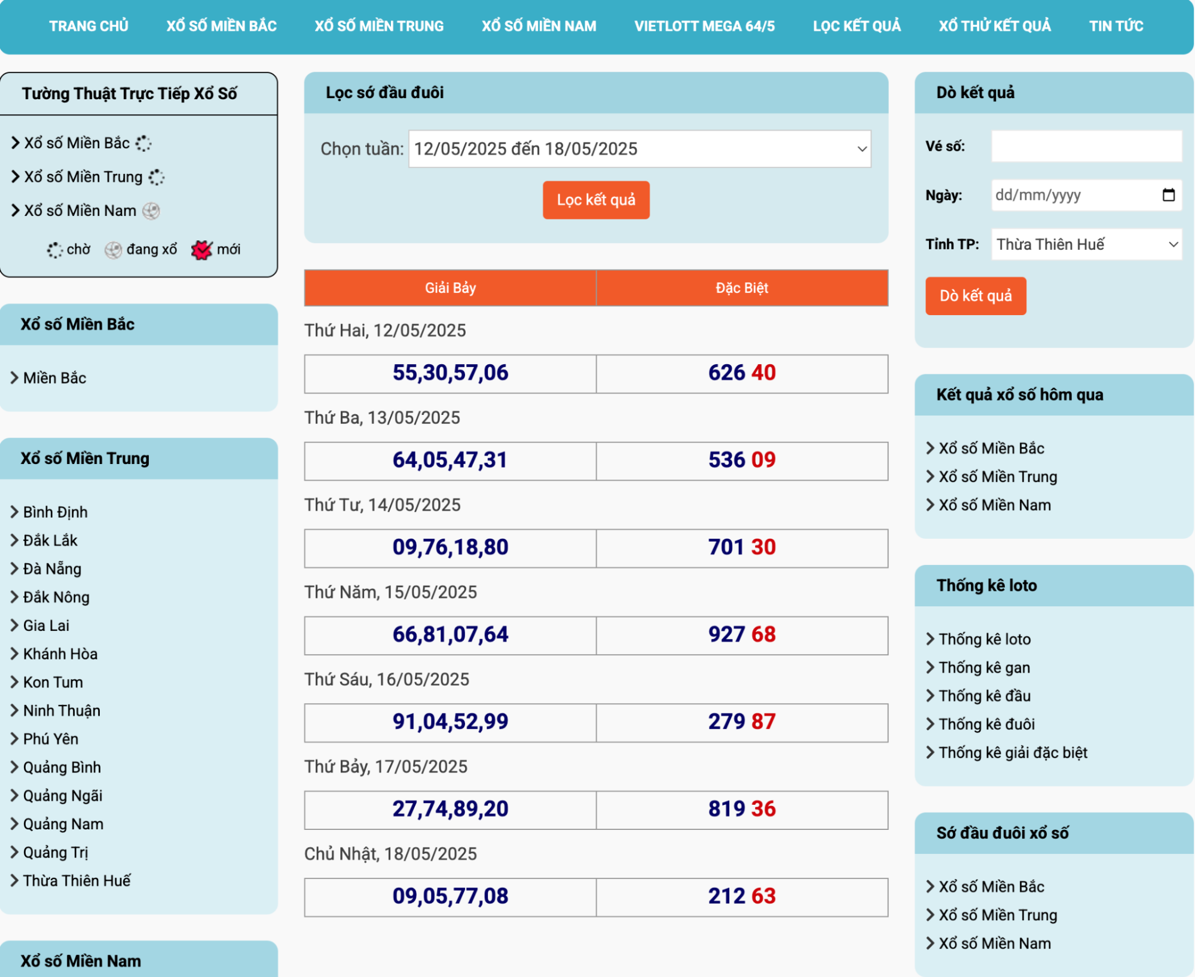Click the Đặc Biệt column header

742,288
